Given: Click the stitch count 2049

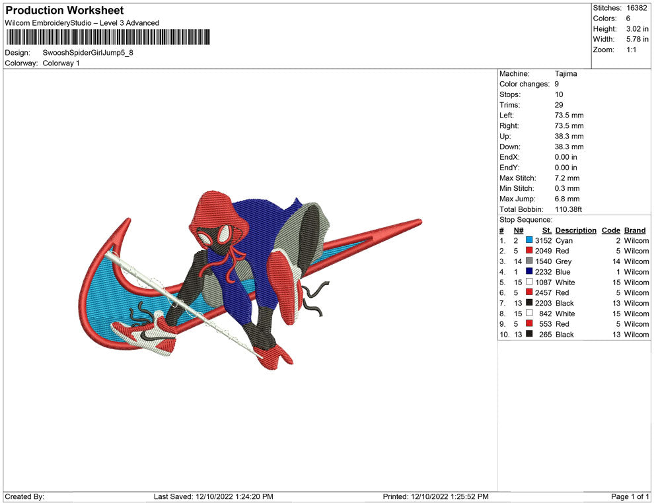Looking at the screenshot, I should tap(543, 251).
